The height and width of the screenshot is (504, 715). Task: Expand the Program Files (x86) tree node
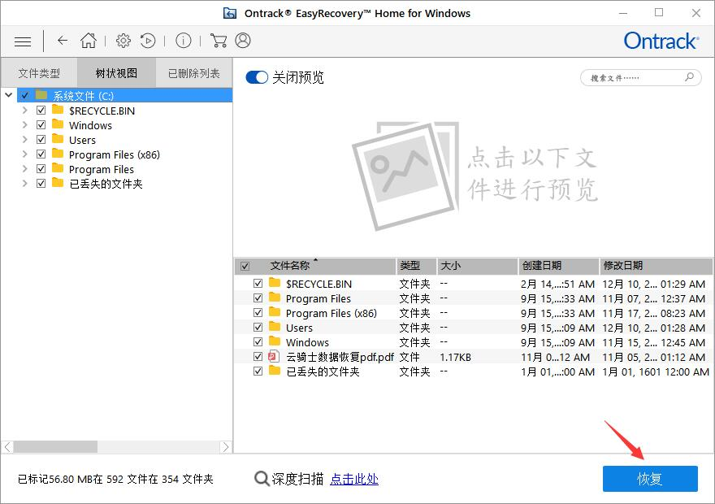[x=24, y=154]
